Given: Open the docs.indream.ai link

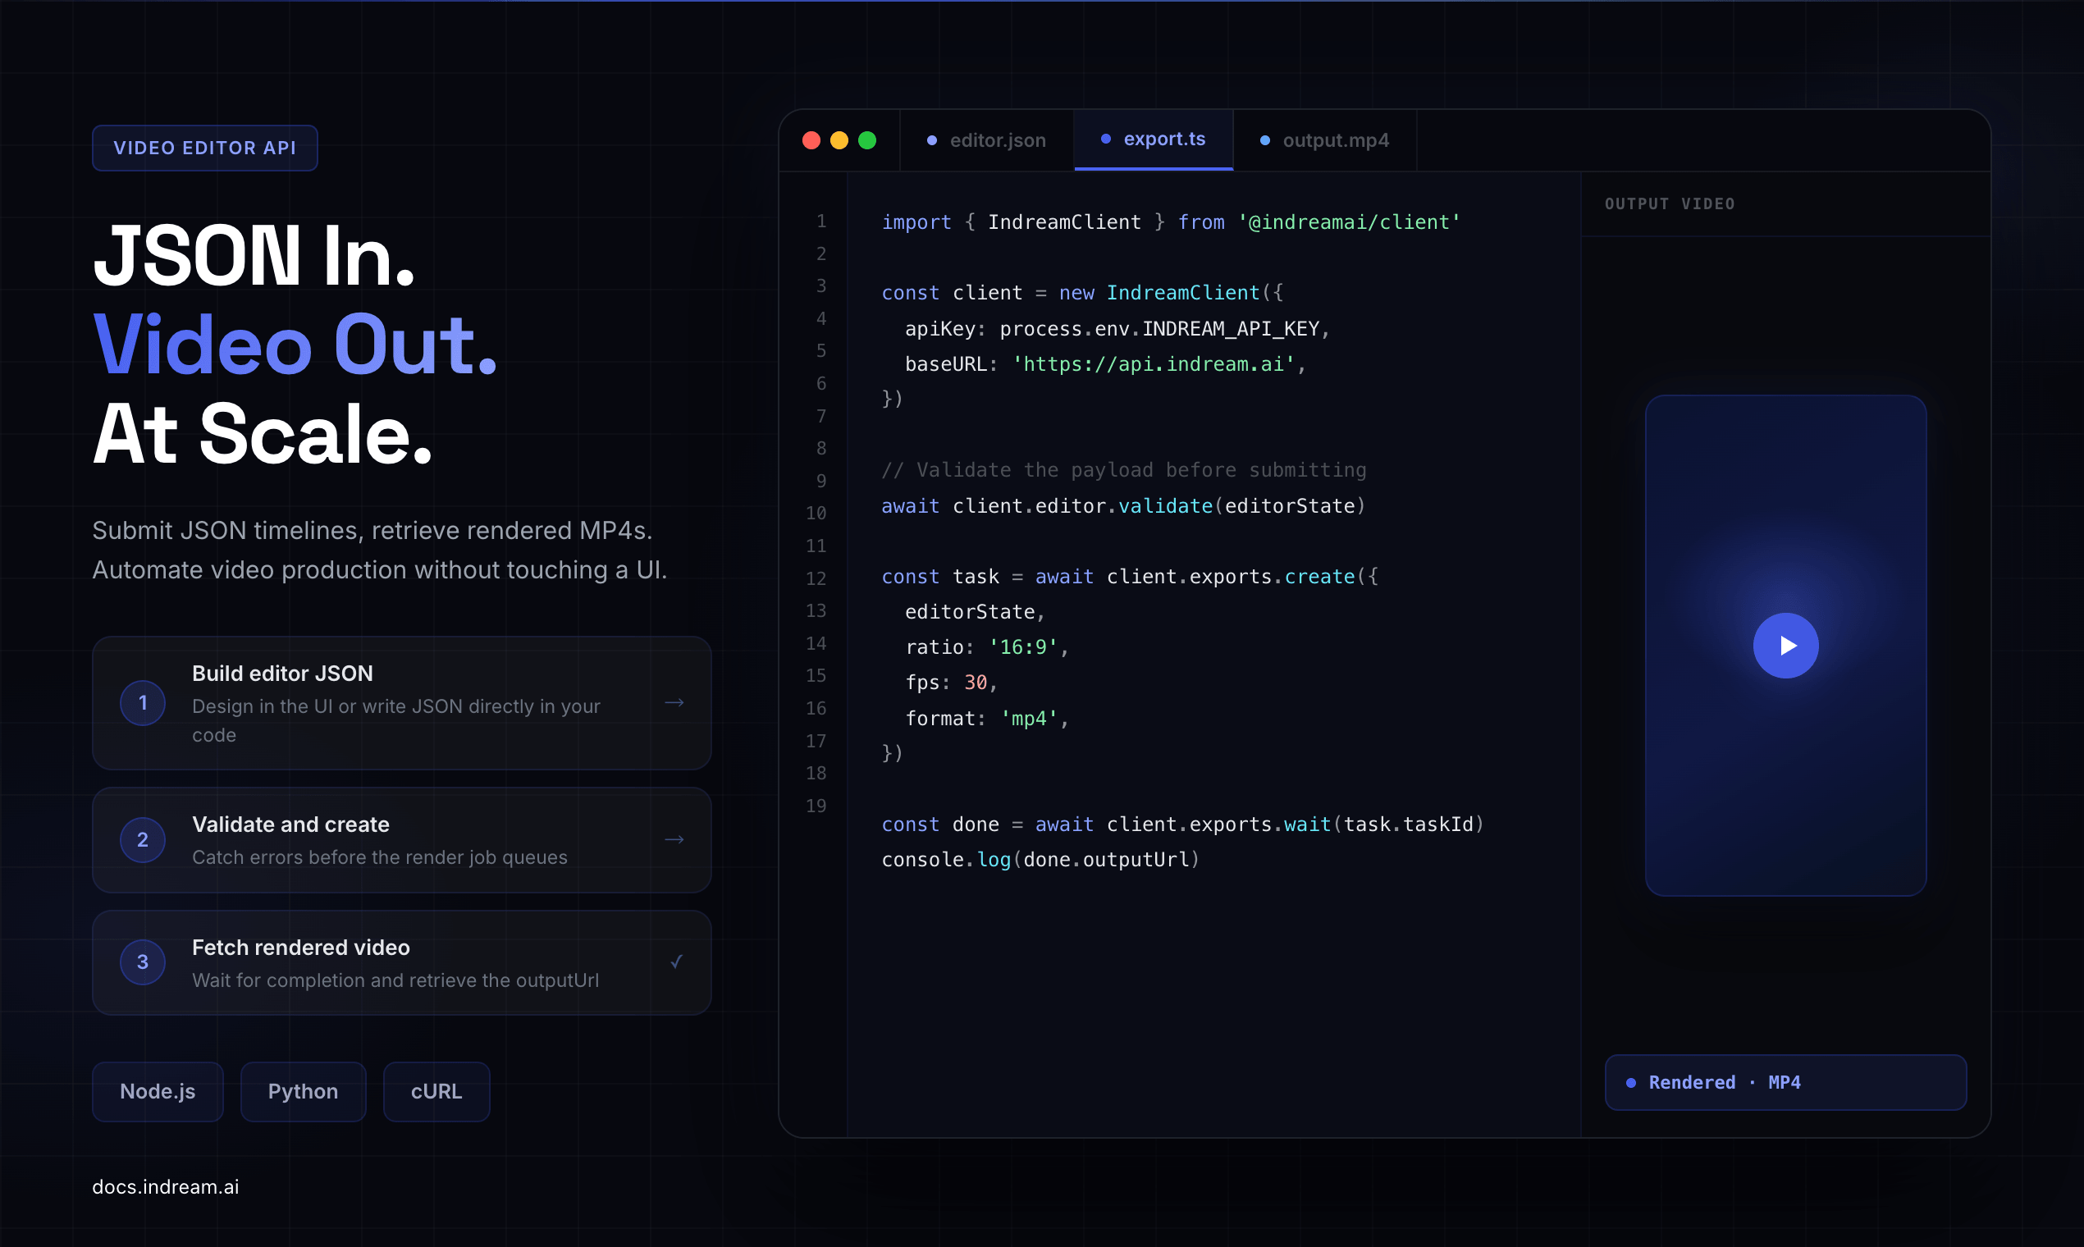Looking at the screenshot, I should (x=166, y=1186).
